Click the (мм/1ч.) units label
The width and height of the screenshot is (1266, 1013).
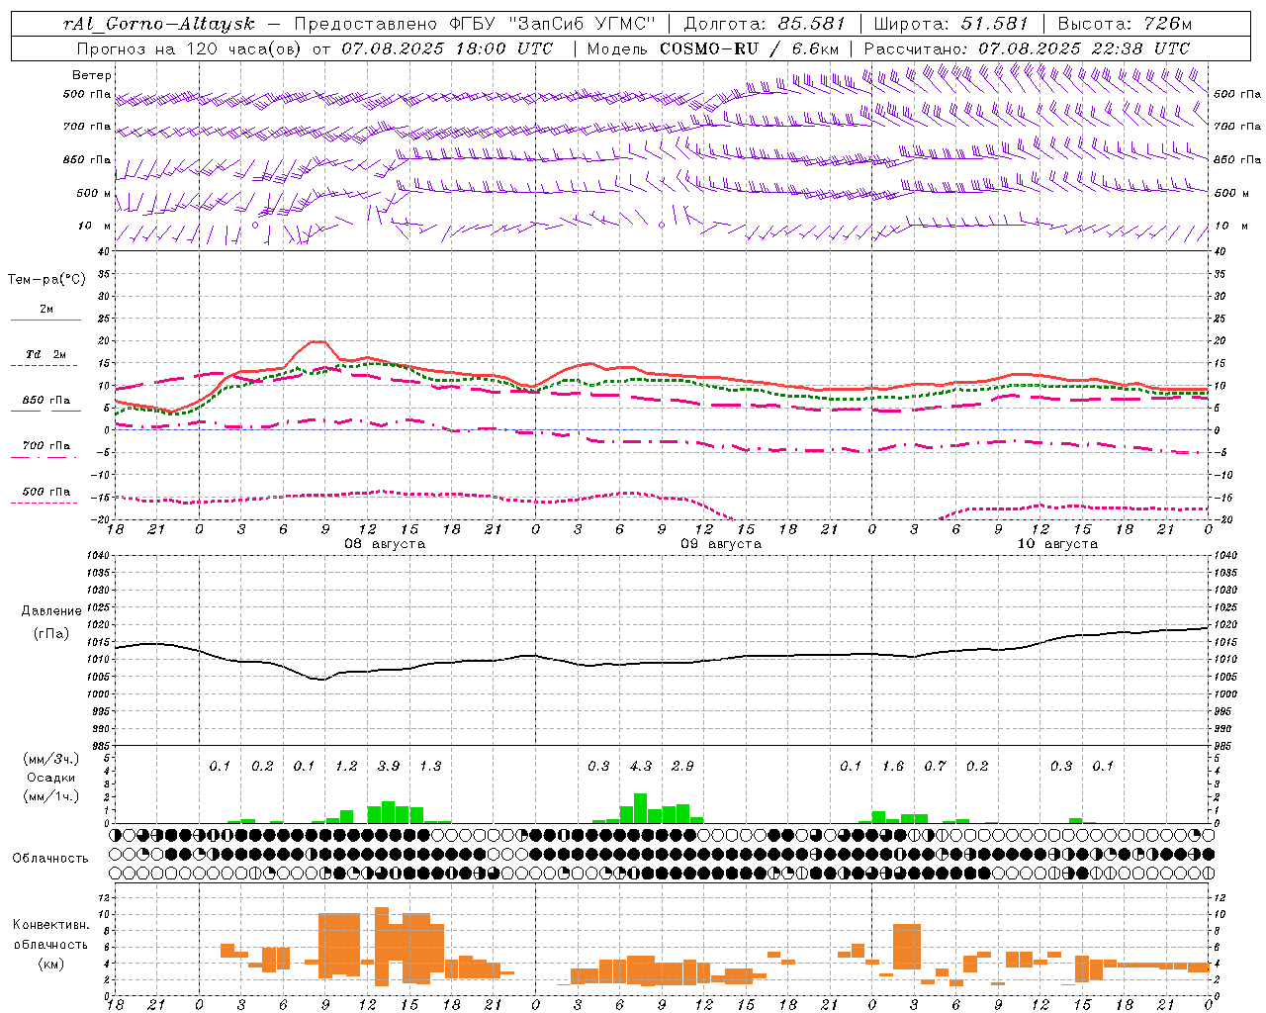coord(50,796)
